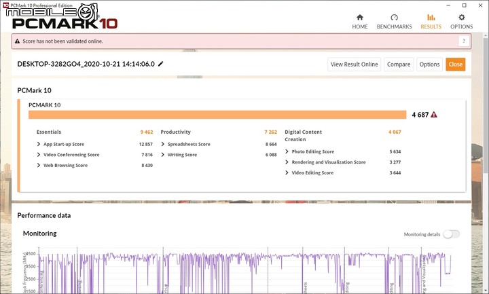Click Digital Content Creation heading
Image resolution: width=489 pixels, height=294 pixels.
point(303,136)
